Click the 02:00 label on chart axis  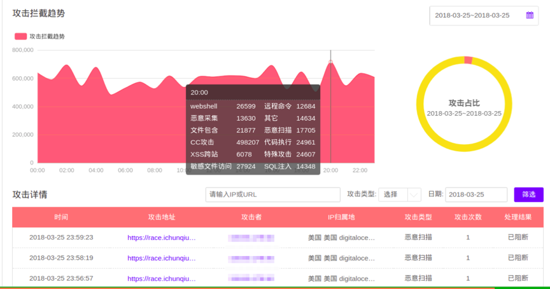[x=67, y=170]
